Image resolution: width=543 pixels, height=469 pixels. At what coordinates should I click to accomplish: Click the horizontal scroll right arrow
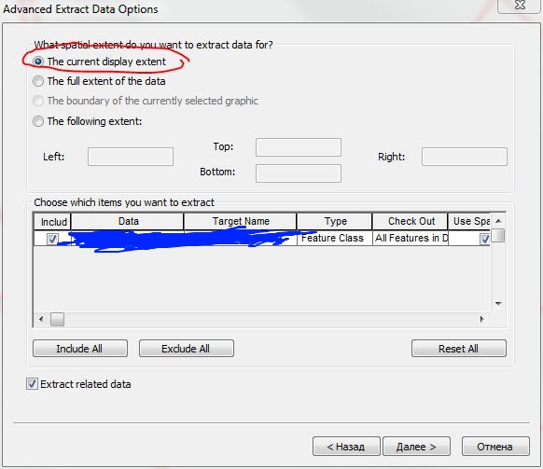[x=481, y=319]
